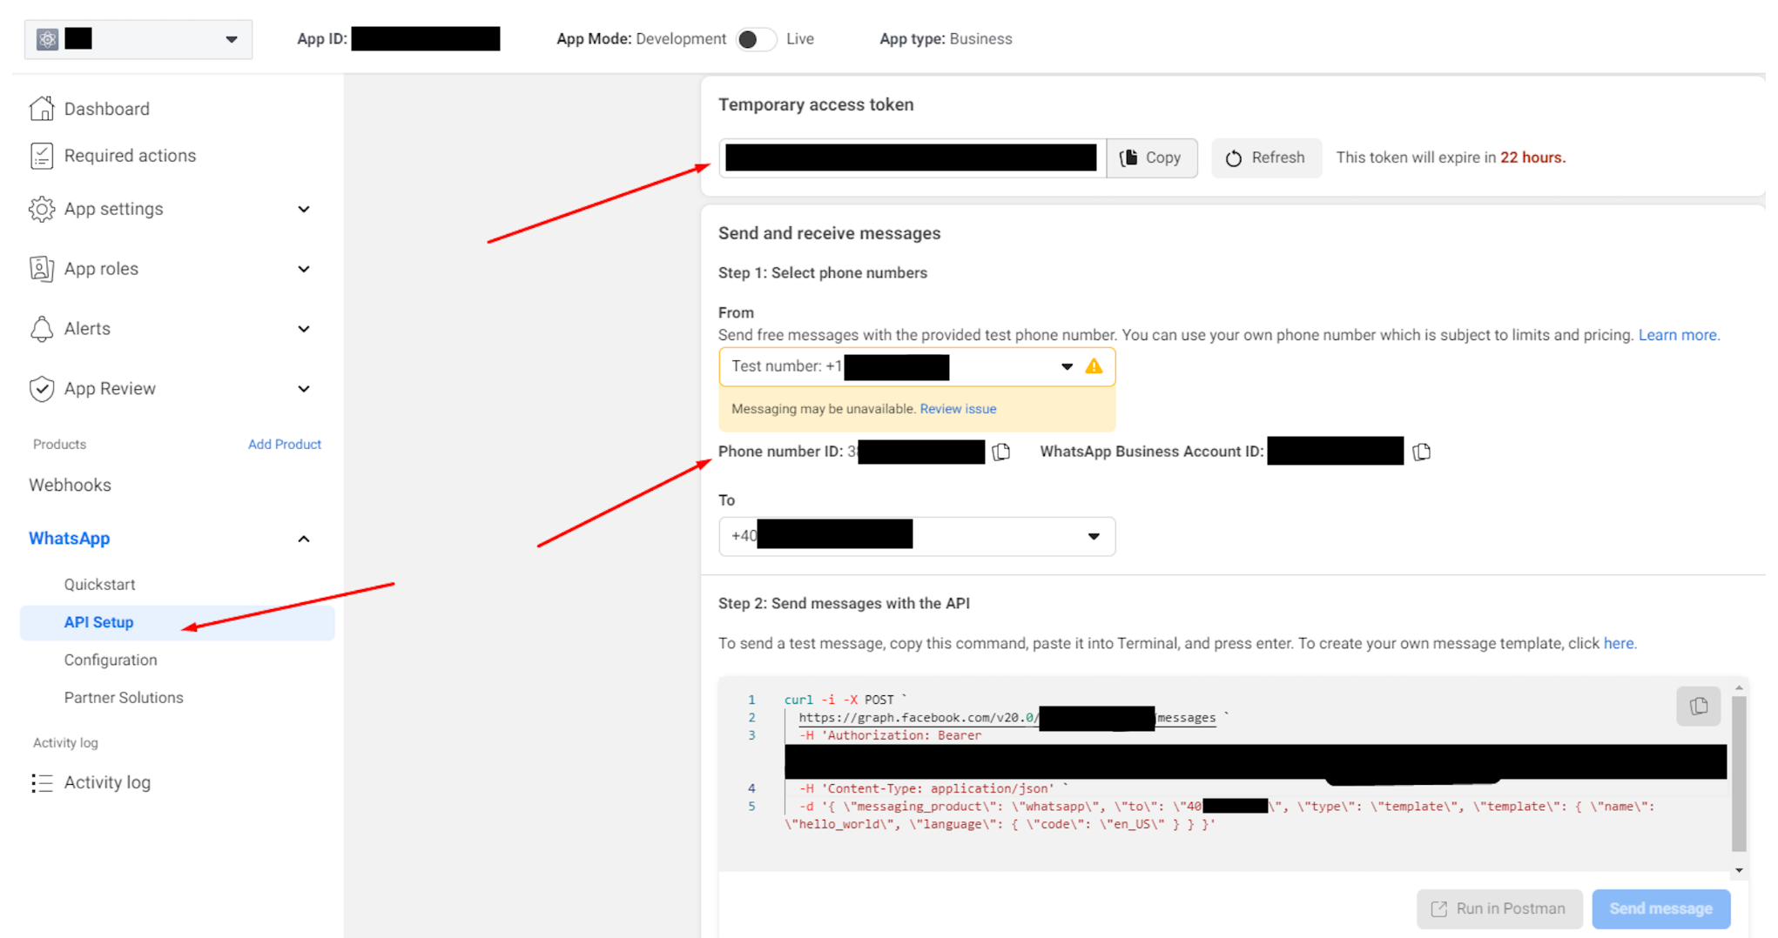Open the app selector dropdown

tap(138, 39)
